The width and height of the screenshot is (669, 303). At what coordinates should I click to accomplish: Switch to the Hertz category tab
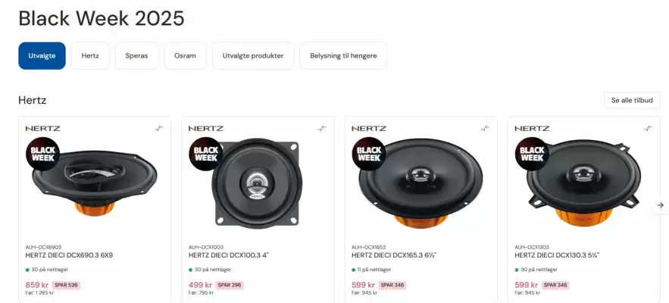click(x=90, y=55)
